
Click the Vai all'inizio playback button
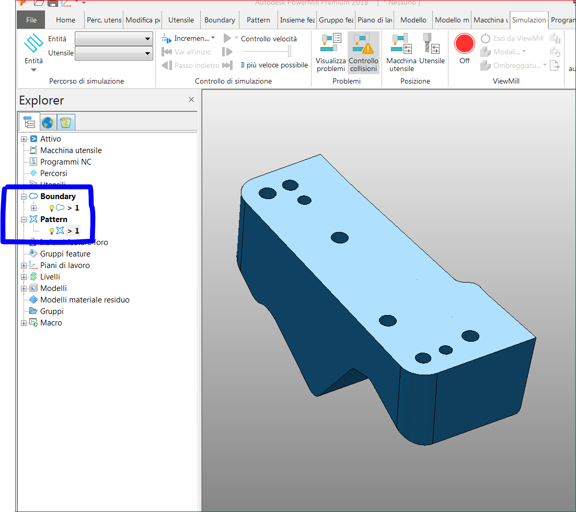(180, 52)
